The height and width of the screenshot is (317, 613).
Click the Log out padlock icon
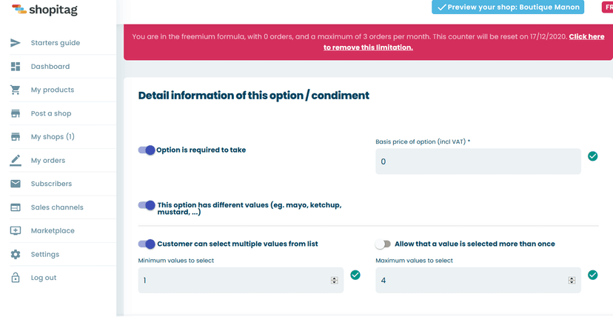16,278
